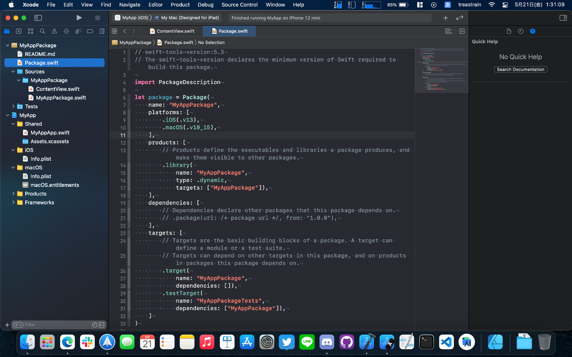Open MyAppApp.swift from the Shared group

coord(50,133)
